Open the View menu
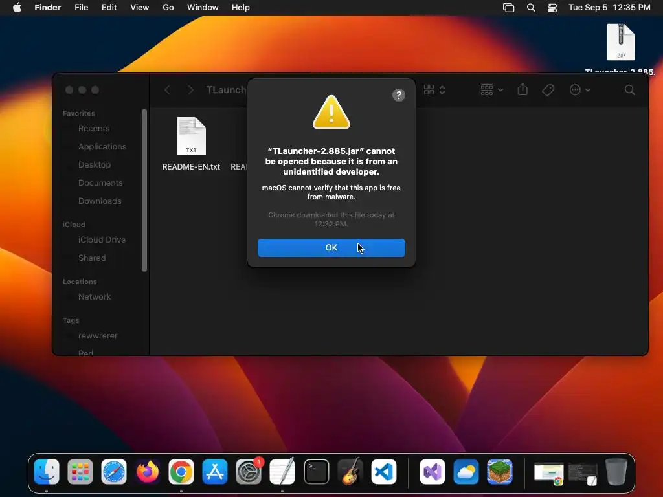663x497 pixels. (x=140, y=8)
